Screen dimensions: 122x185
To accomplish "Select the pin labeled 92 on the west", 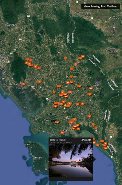I will [x=26, y=63].
